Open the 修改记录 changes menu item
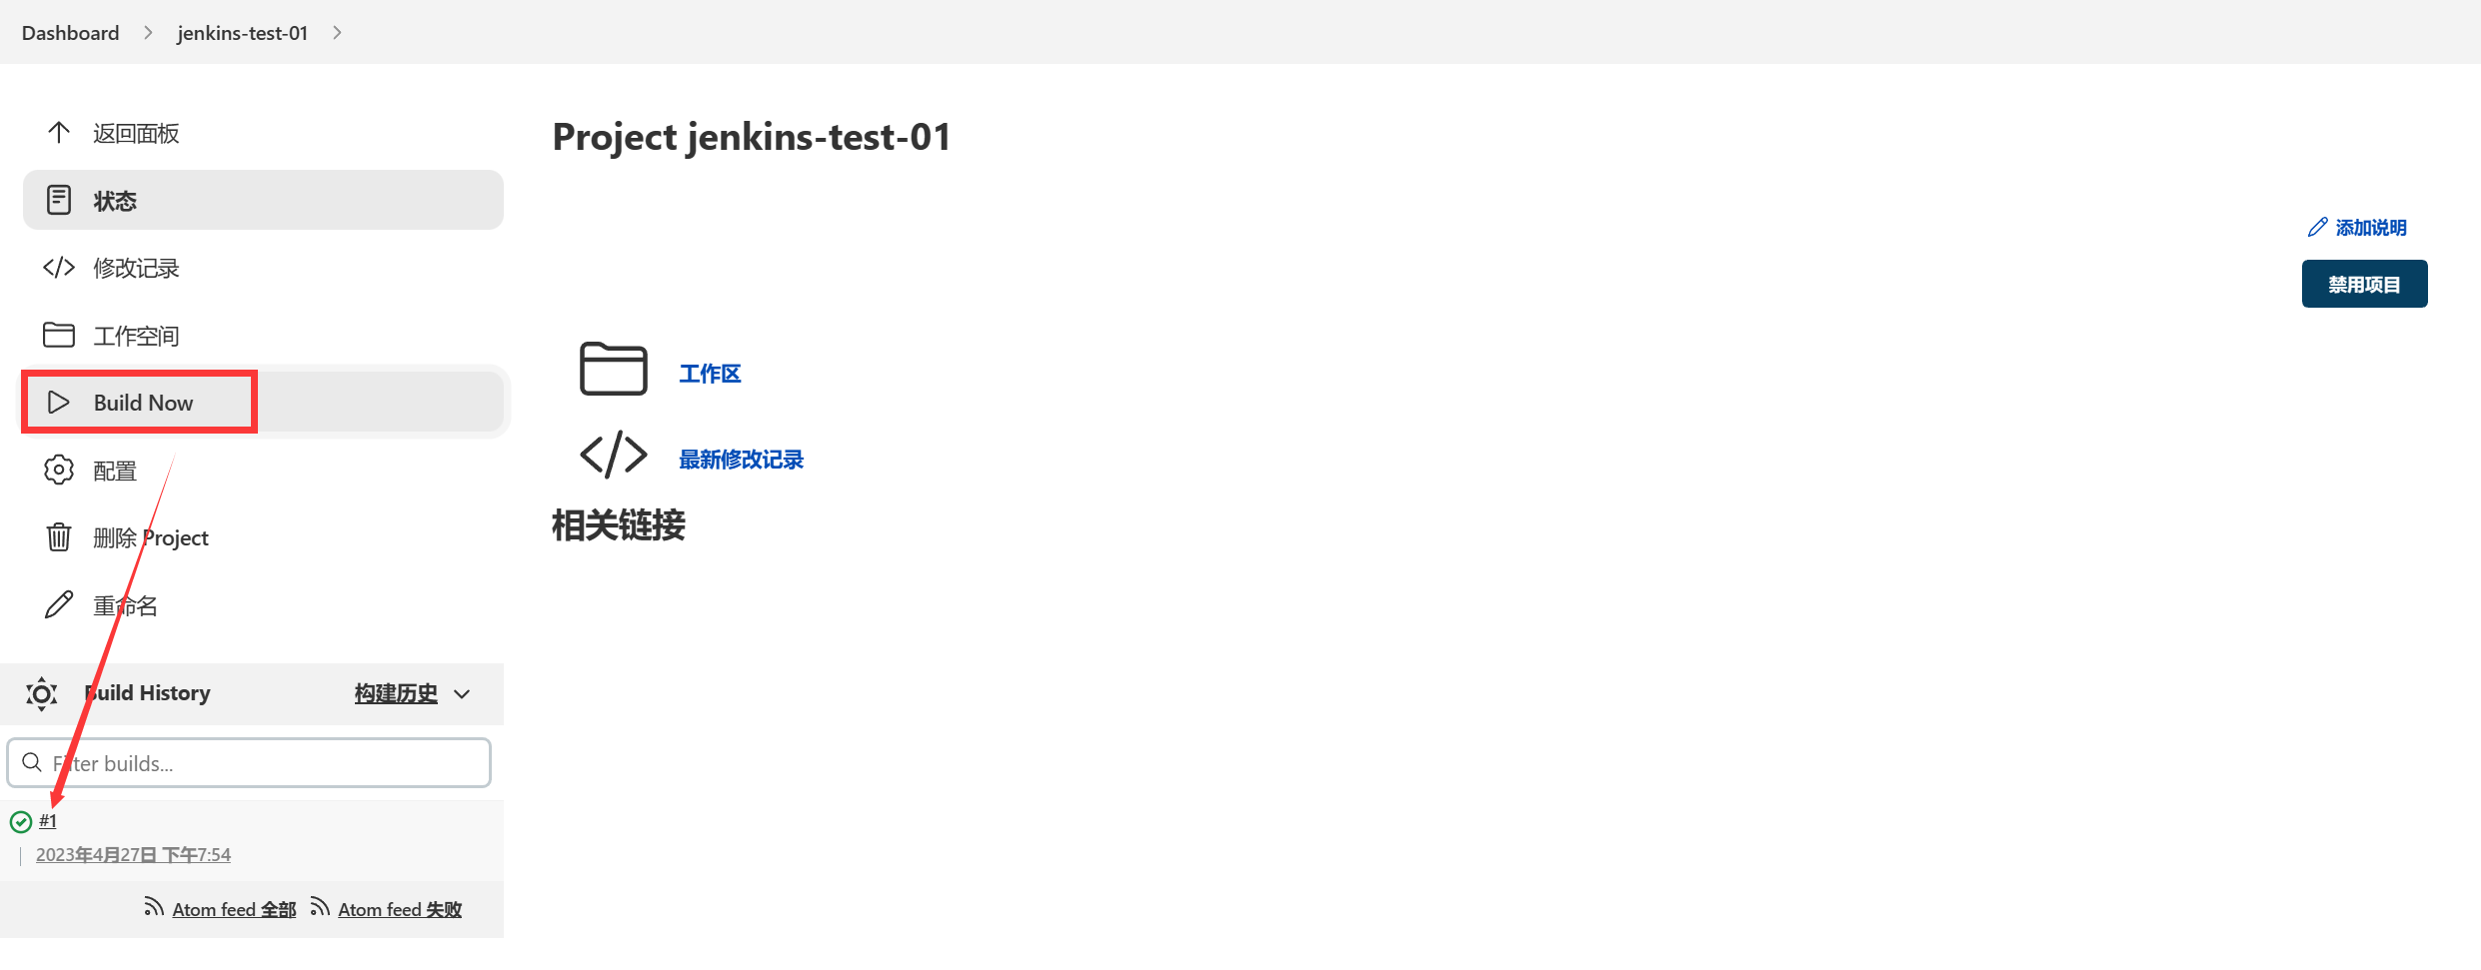This screenshot has width=2481, height=970. (x=136, y=268)
